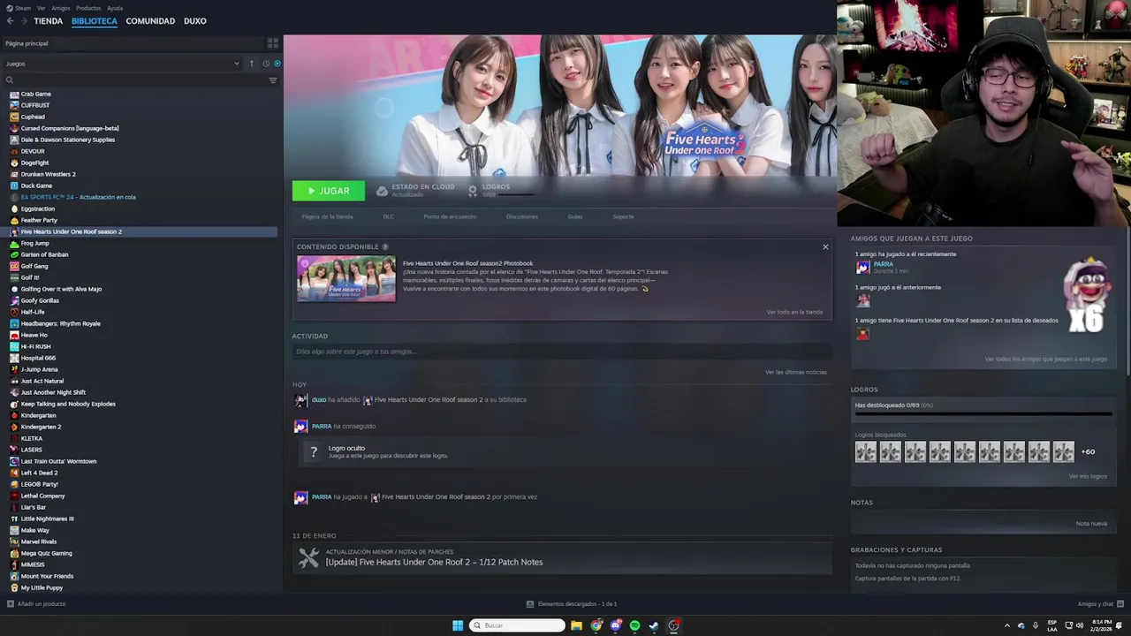Open the downloads status Elementos descargados
The image size is (1131, 636).
point(572,604)
